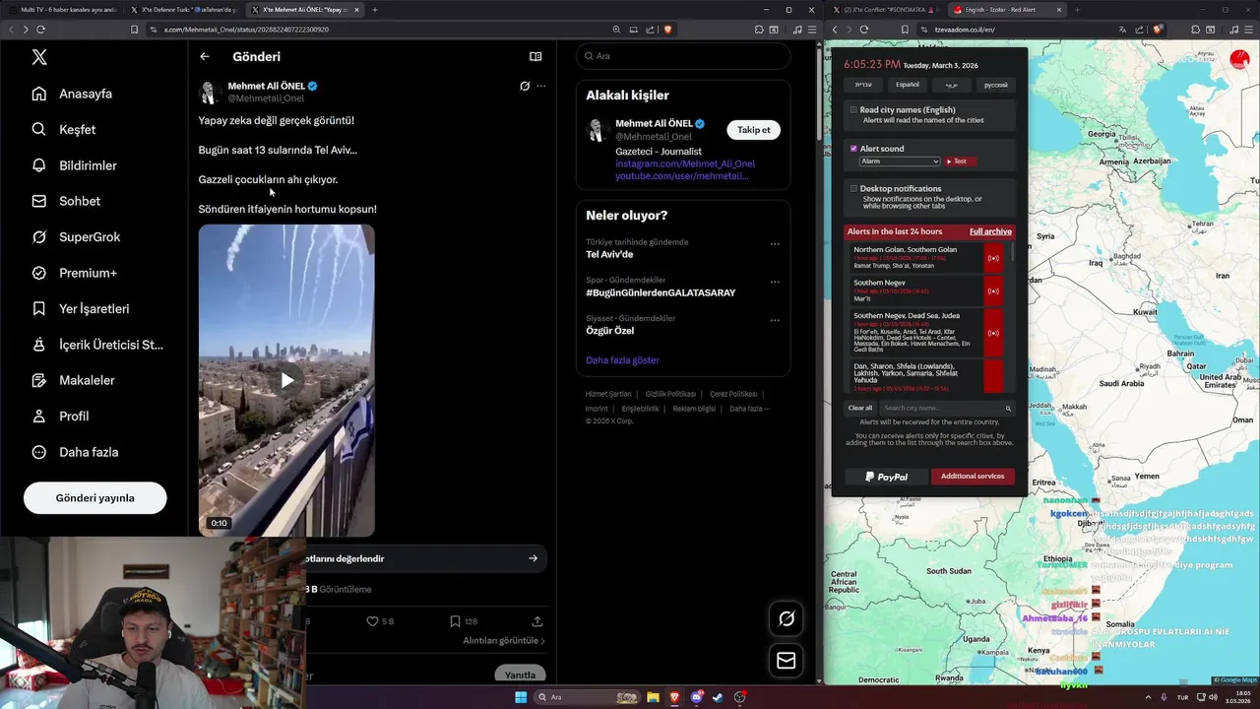Open the post's three-dot more menu

[x=540, y=86]
